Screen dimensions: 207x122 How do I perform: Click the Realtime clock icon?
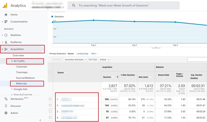(6, 35)
